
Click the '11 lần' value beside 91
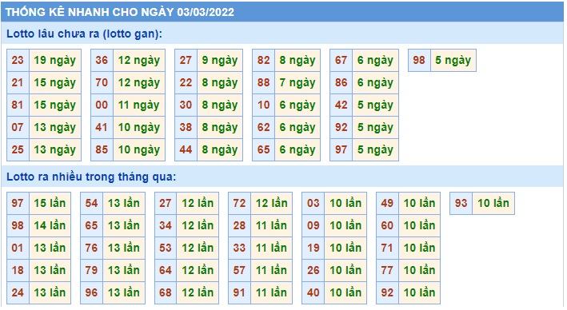pos(272,292)
